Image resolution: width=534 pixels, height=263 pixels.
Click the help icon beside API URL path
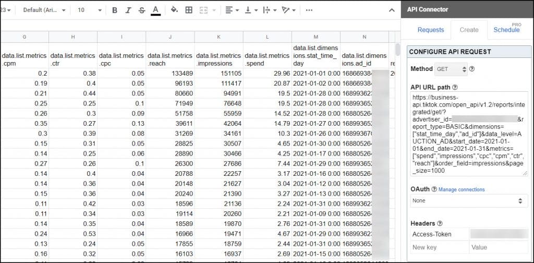click(x=455, y=88)
